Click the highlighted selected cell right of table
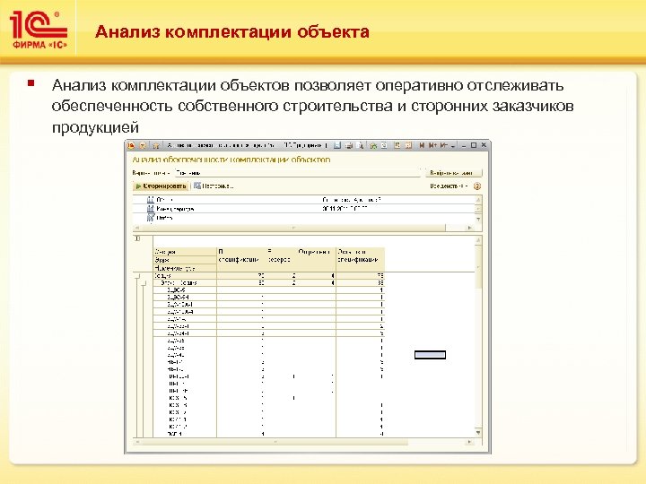646x484 pixels. (x=430, y=355)
